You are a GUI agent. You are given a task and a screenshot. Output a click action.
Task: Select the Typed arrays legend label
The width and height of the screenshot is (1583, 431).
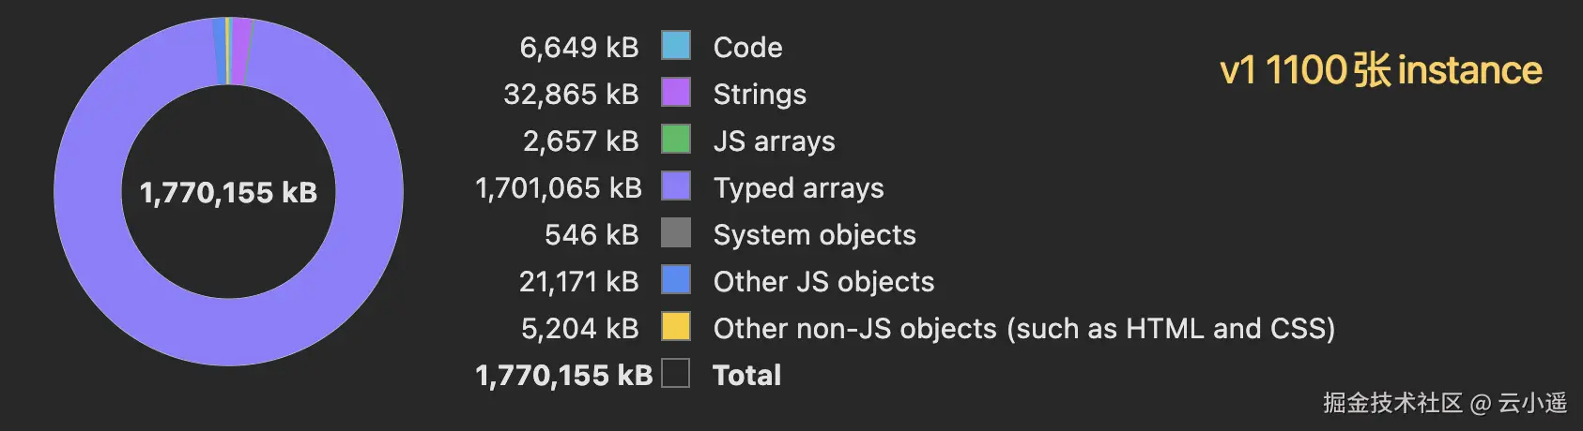798,187
